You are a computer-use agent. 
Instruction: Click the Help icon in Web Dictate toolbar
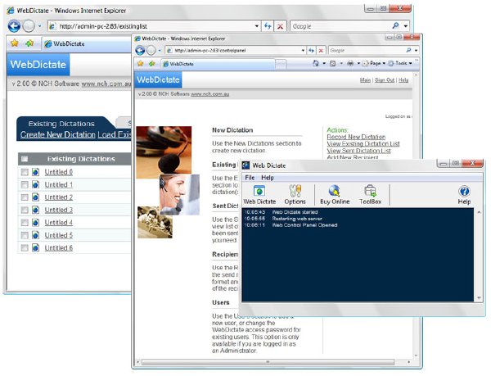click(464, 195)
